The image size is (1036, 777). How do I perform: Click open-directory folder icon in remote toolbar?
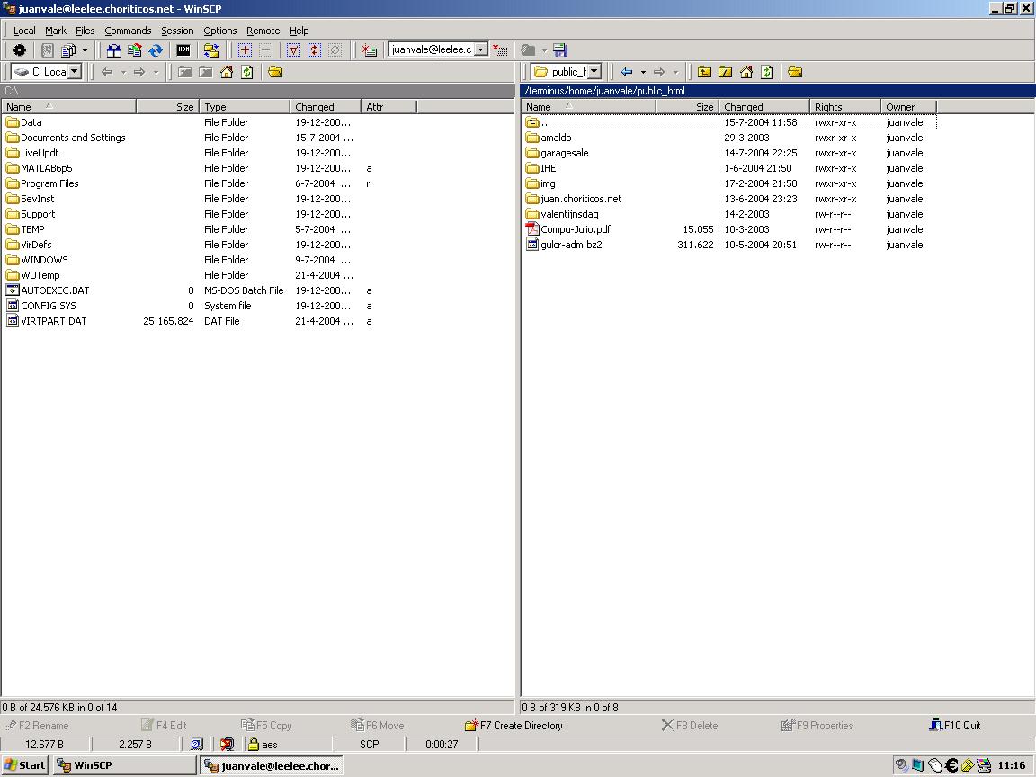point(796,72)
